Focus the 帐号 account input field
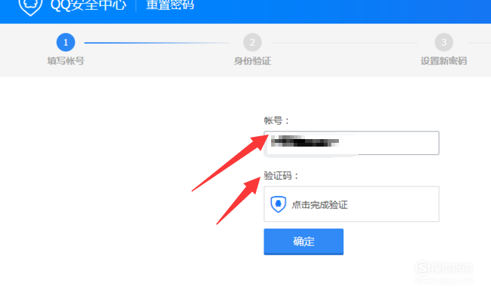Viewport: 491px width, 303px height. pos(352,143)
